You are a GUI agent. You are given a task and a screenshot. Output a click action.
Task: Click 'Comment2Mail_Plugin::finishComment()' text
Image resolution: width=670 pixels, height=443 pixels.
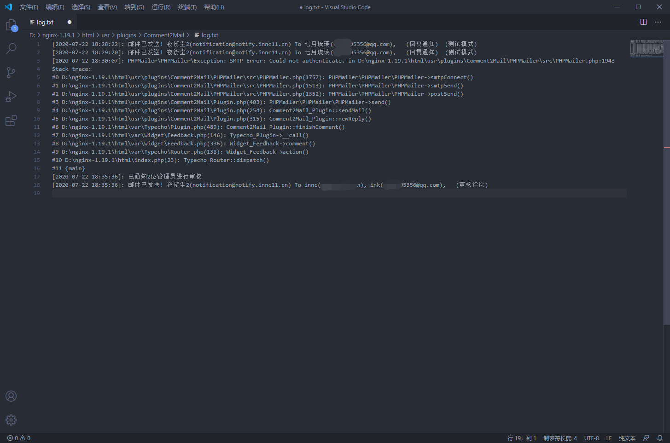pyautogui.click(x=285, y=127)
